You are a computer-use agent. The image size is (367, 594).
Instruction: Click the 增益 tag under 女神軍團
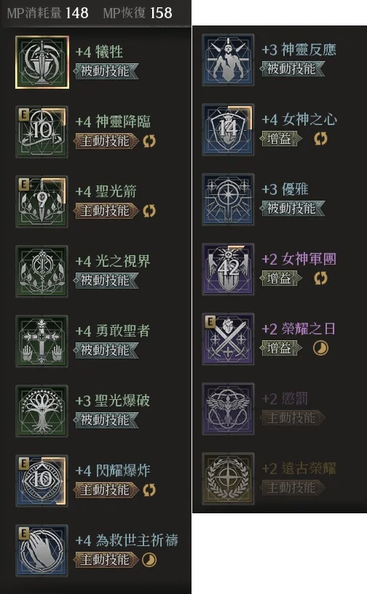point(281,278)
